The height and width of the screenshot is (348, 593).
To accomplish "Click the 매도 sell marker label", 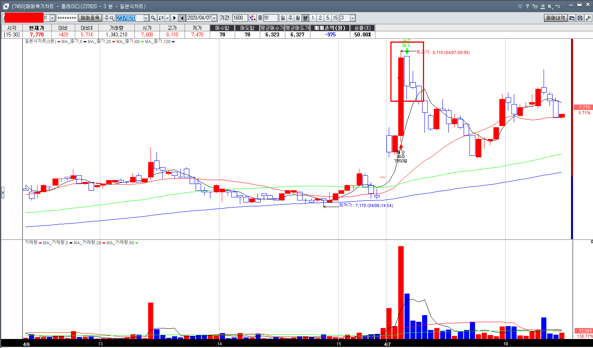I will (407, 45).
